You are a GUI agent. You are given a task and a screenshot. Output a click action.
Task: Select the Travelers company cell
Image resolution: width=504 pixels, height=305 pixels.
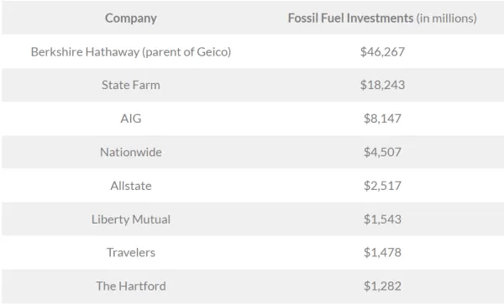(x=131, y=253)
